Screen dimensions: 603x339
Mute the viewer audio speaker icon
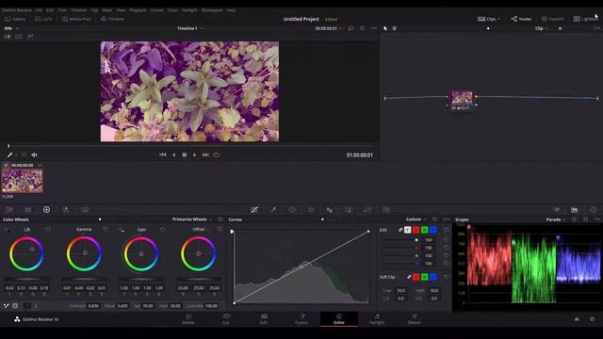tap(34, 154)
